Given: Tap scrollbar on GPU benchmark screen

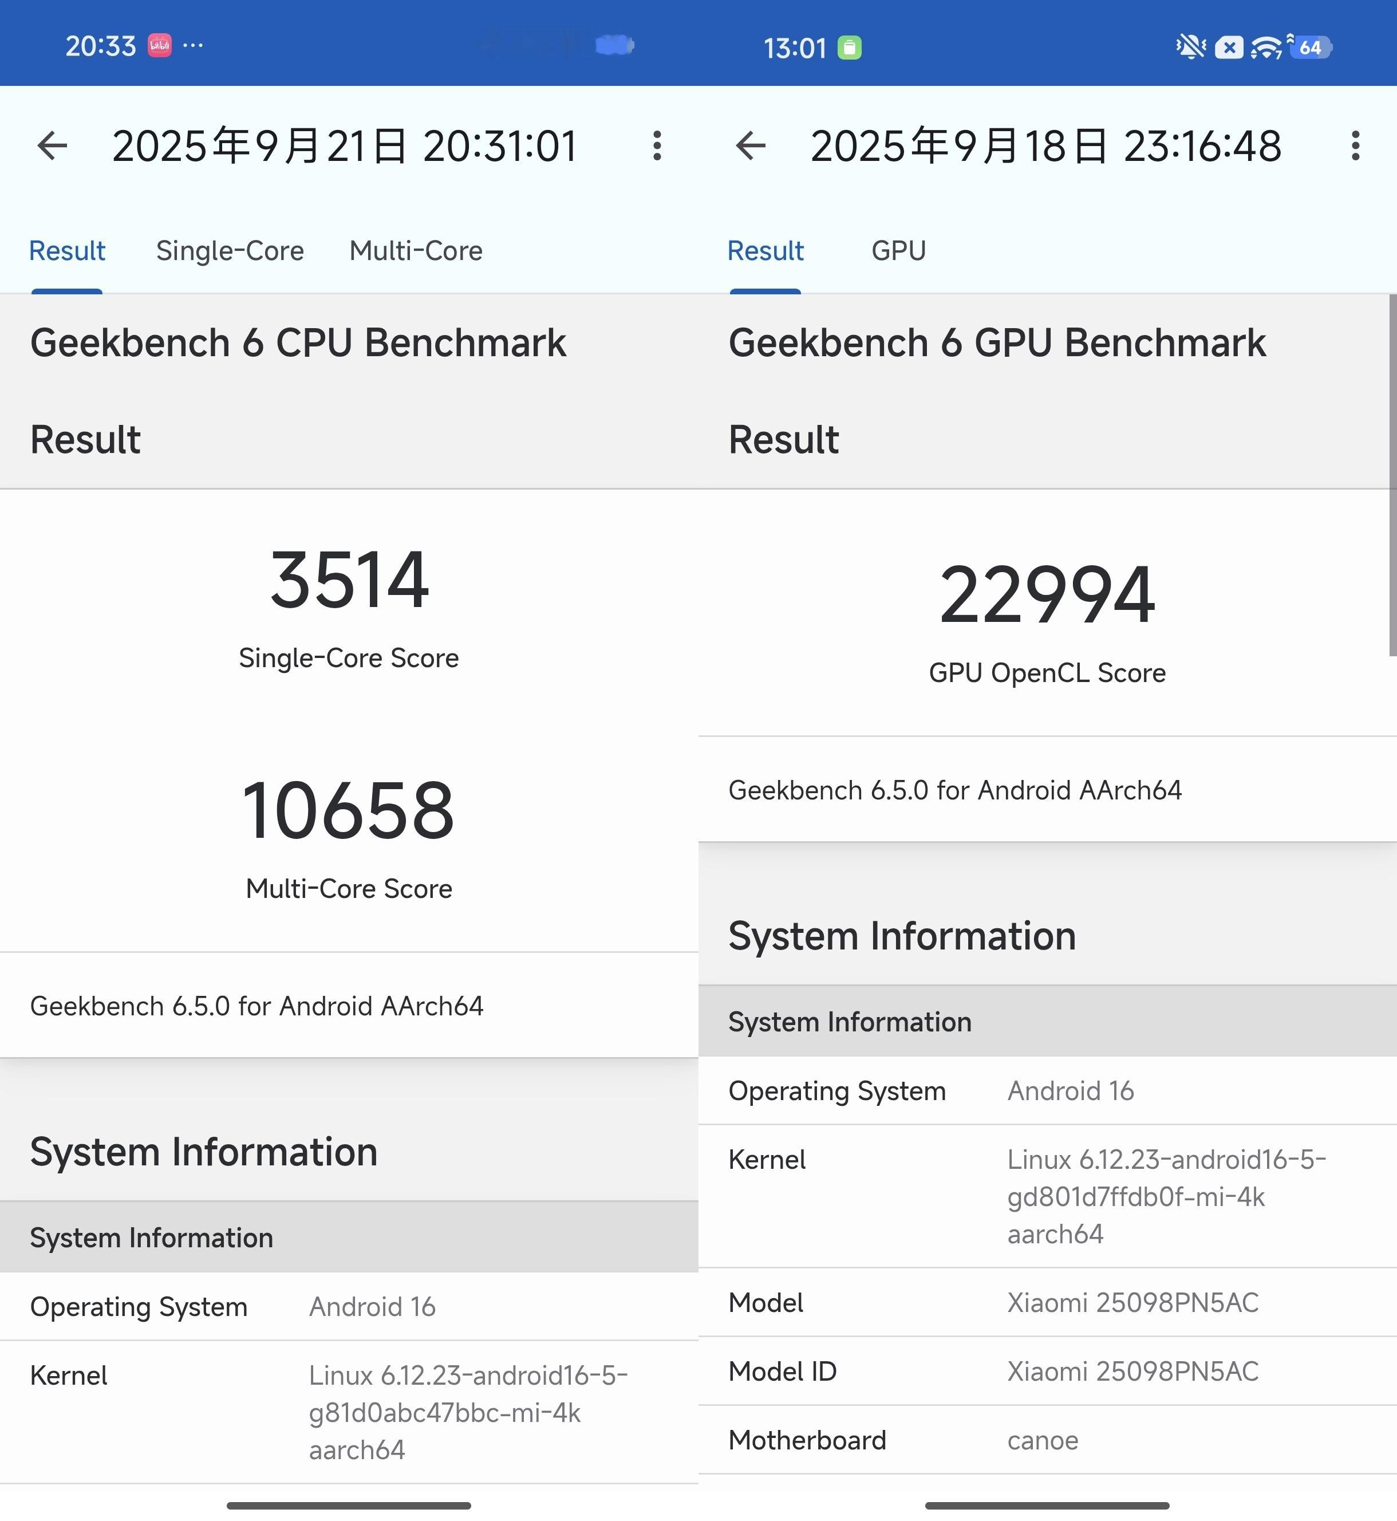Looking at the screenshot, I should (1392, 475).
